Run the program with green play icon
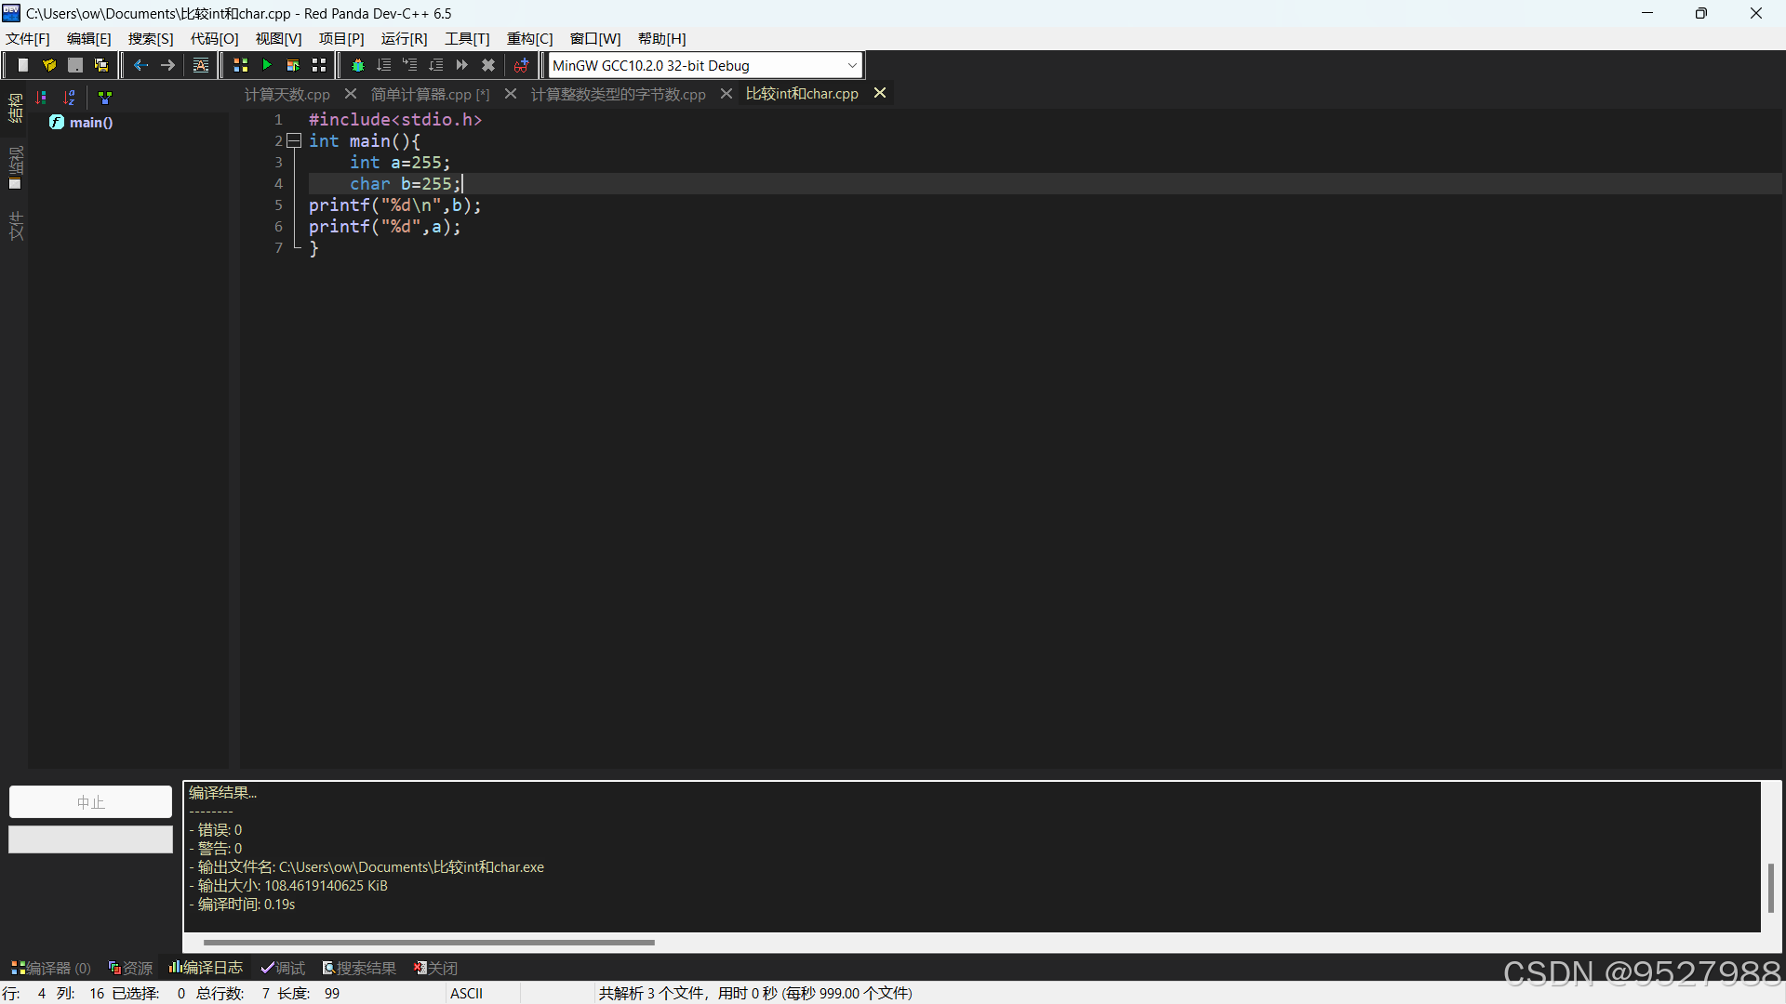This screenshot has width=1786, height=1004. pos(267,65)
